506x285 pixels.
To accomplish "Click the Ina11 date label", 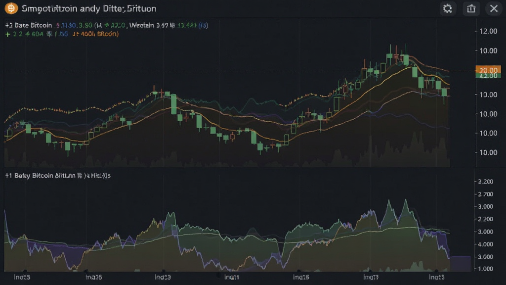I will pos(232,277).
